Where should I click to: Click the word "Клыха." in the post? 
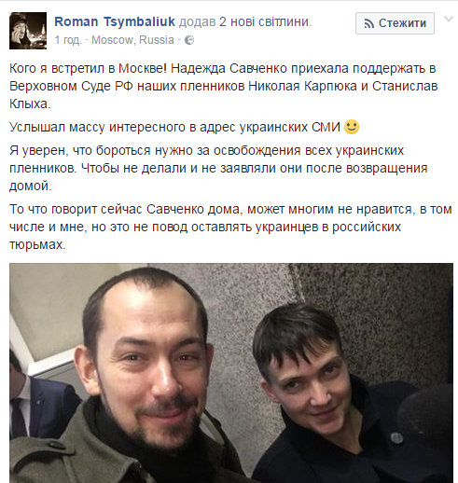pos(30,103)
